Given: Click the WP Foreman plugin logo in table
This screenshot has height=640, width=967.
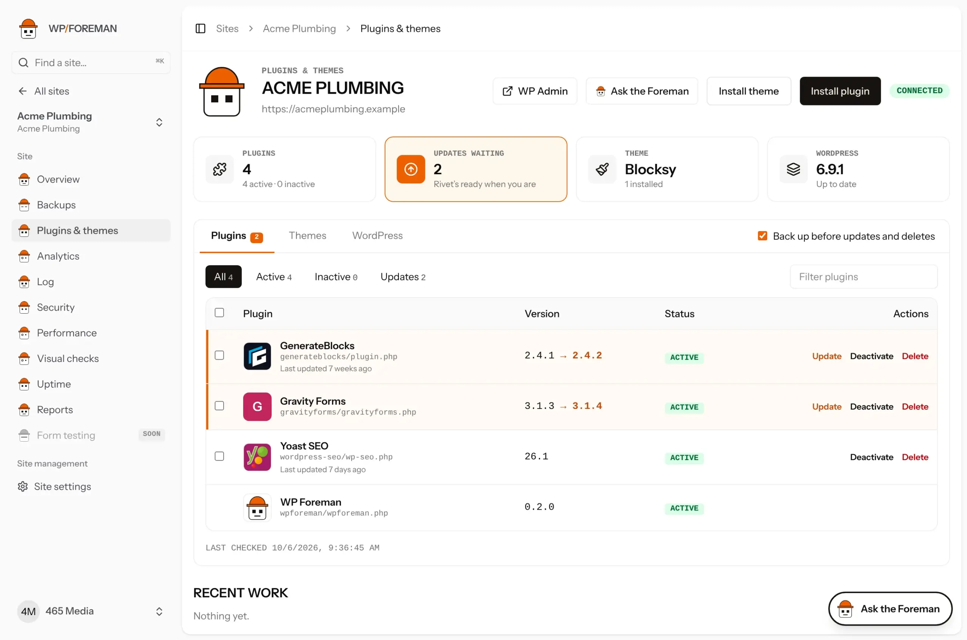Looking at the screenshot, I should pos(258,507).
